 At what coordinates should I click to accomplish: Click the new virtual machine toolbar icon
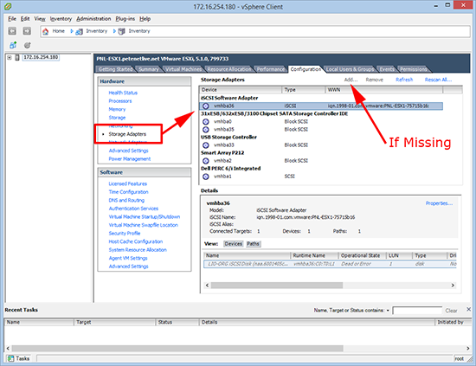(13, 45)
